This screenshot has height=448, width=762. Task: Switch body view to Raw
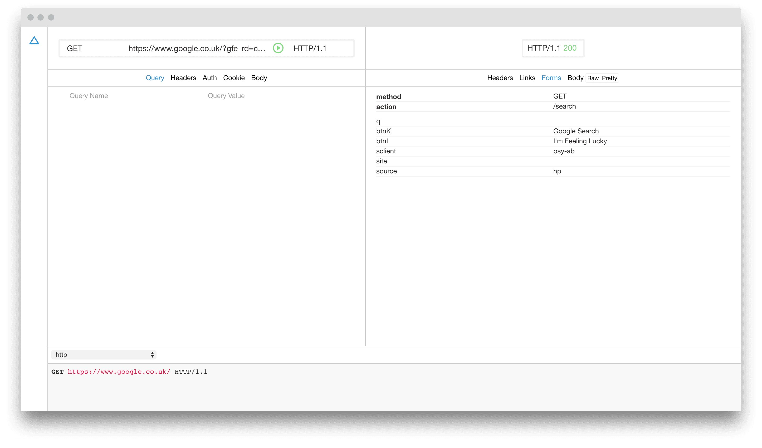point(593,78)
